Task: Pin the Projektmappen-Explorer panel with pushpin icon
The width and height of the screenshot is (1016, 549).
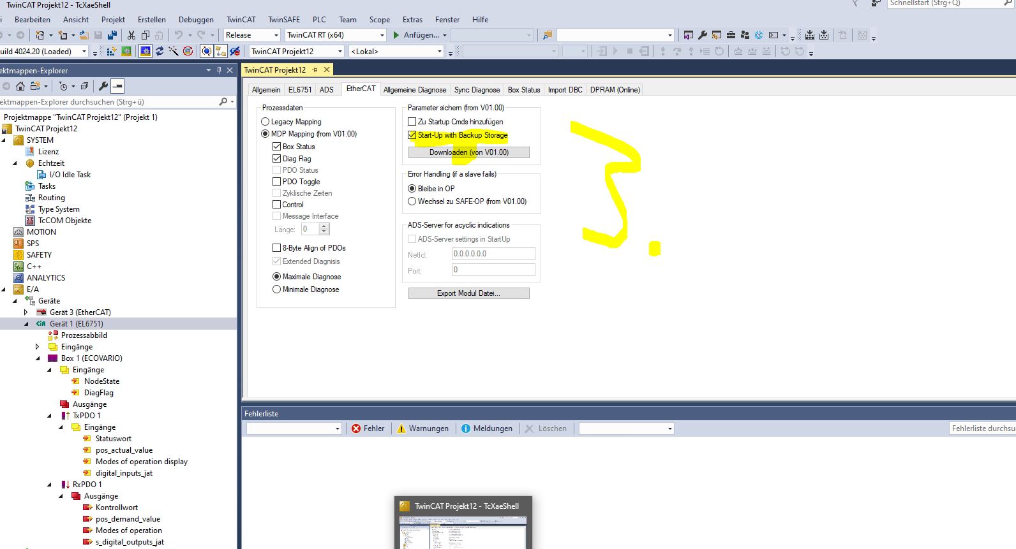Action: [219, 70]
